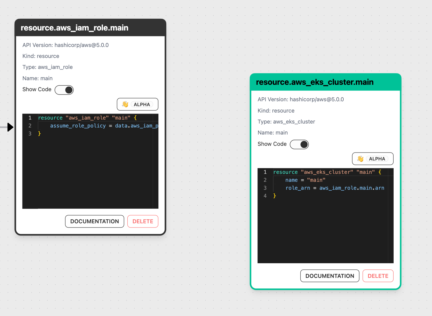This screenshot has width=432, height=316.
Task: Click the waving hand icon in aws_eks_cluster node
Action: coord(360,159)
